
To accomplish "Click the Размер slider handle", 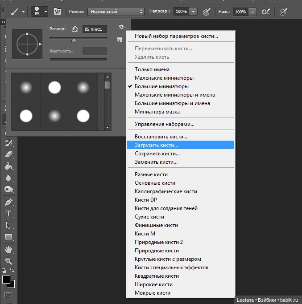I will tap(74, 40).
